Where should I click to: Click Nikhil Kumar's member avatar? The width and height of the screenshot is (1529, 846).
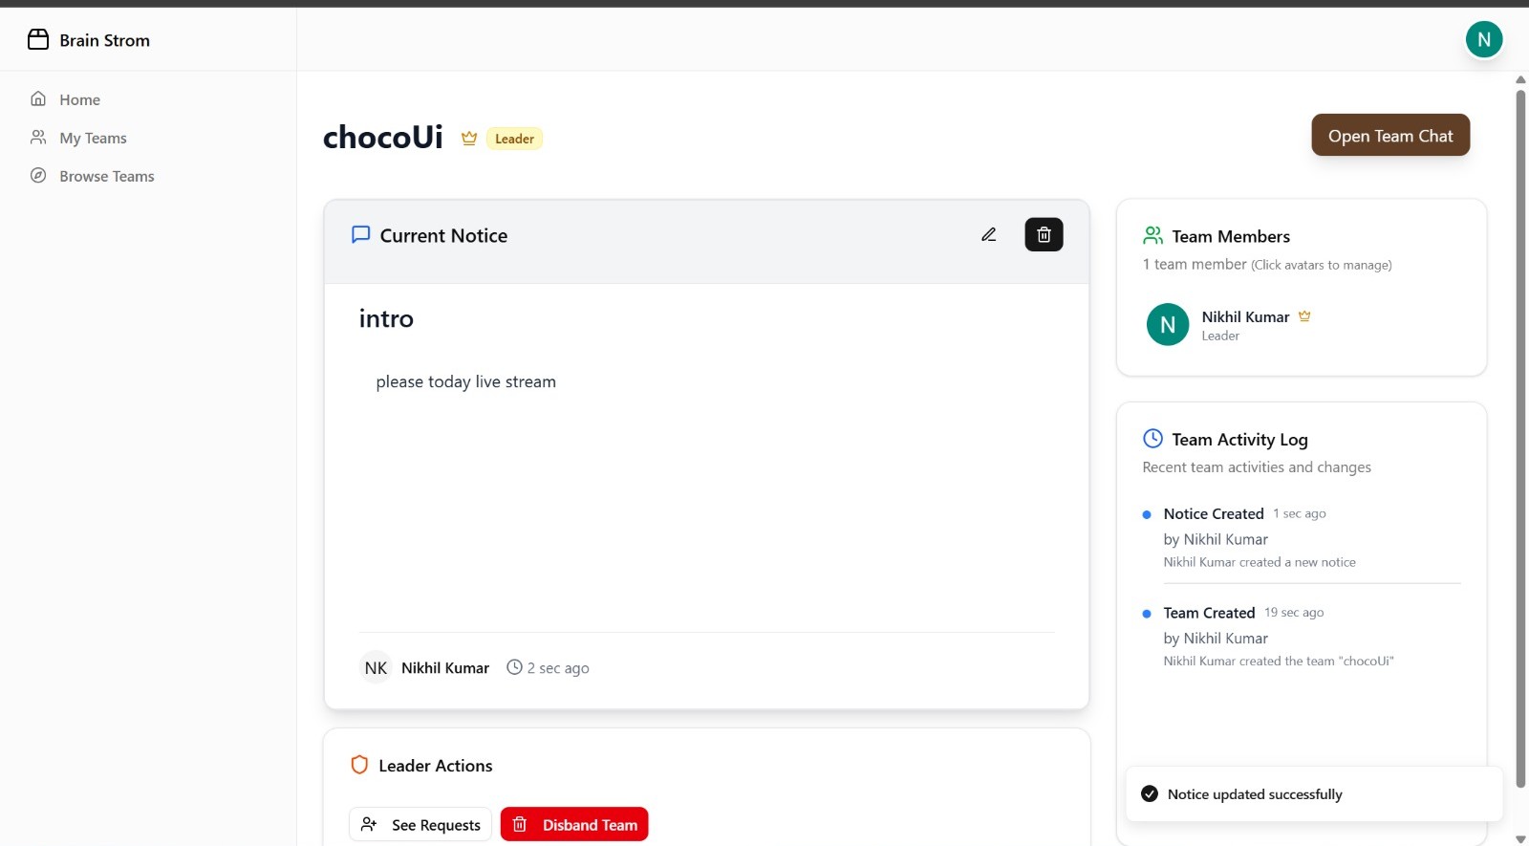[x=1167, y=325]
